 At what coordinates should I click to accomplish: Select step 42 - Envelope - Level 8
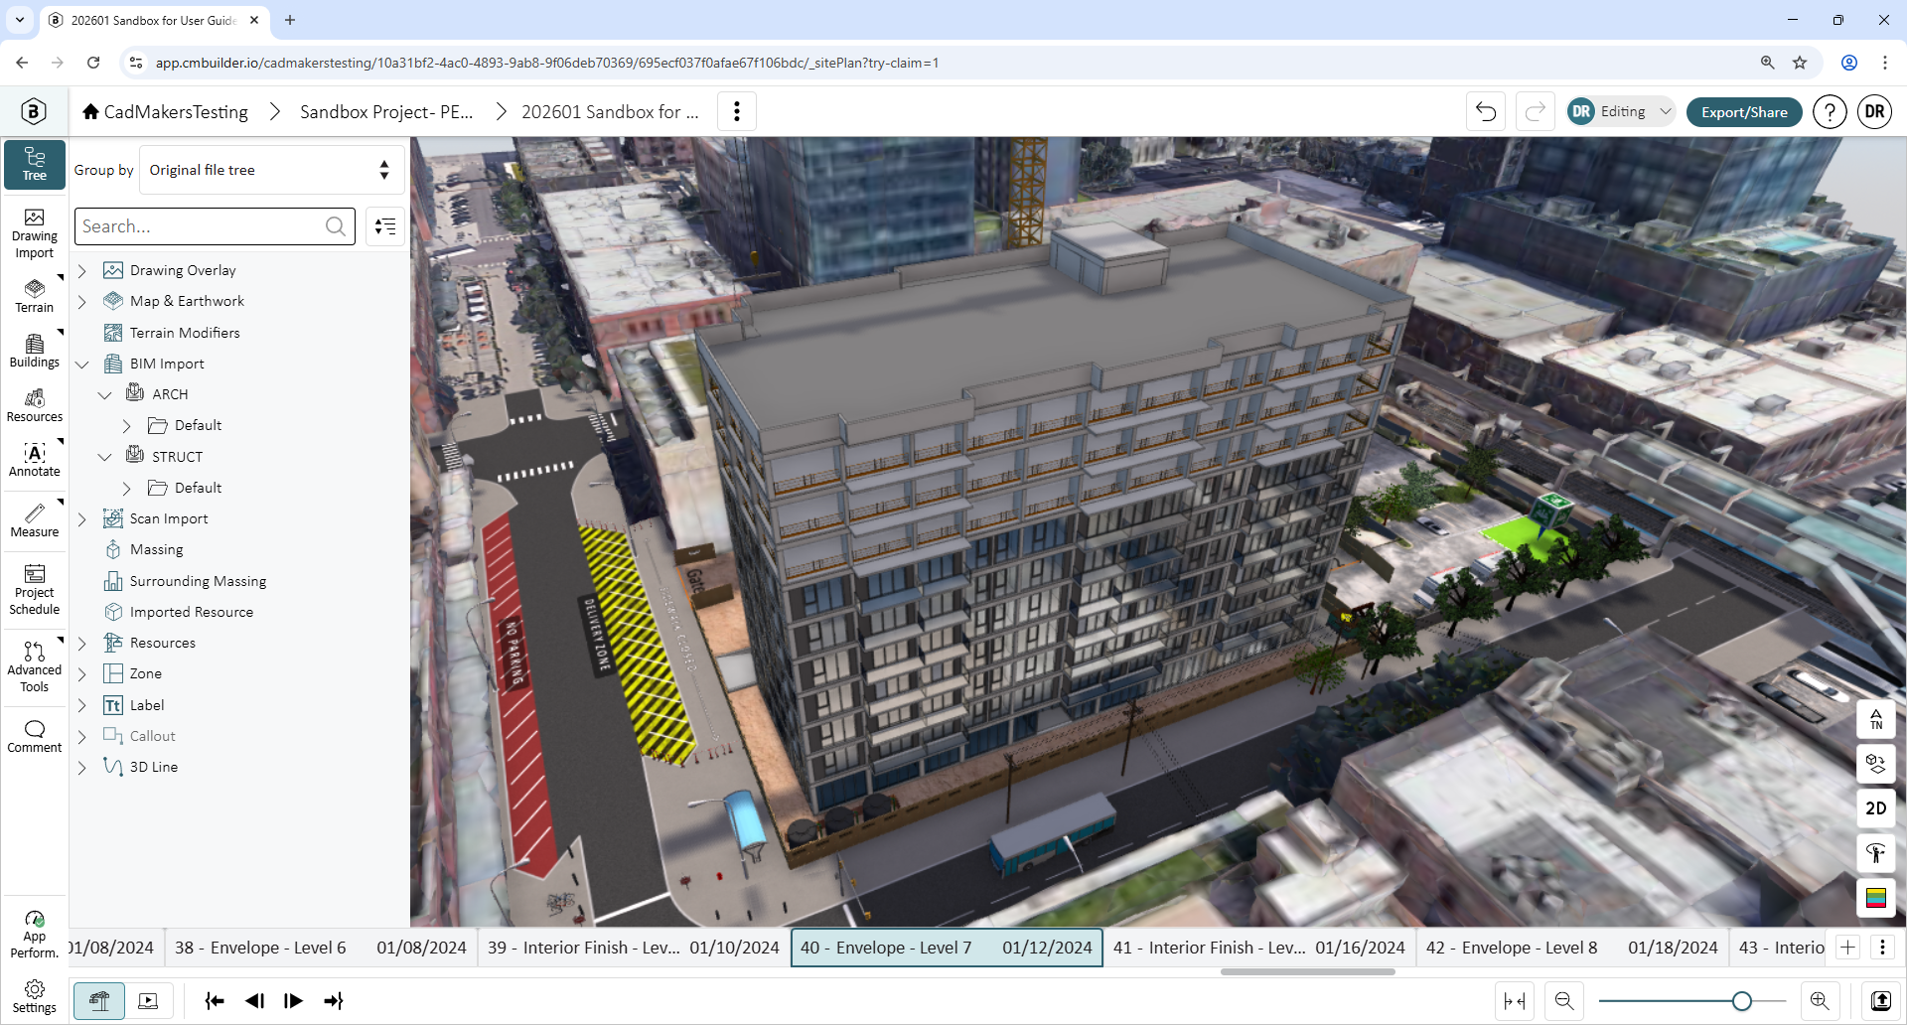pos(1572,948)
